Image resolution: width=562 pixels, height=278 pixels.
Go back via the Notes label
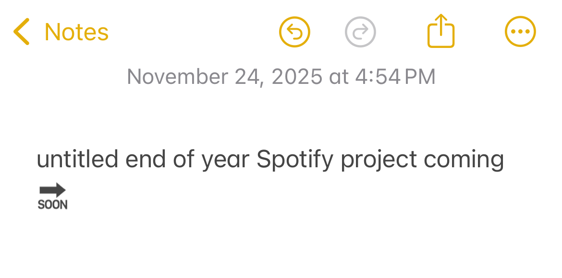point(76,32)
